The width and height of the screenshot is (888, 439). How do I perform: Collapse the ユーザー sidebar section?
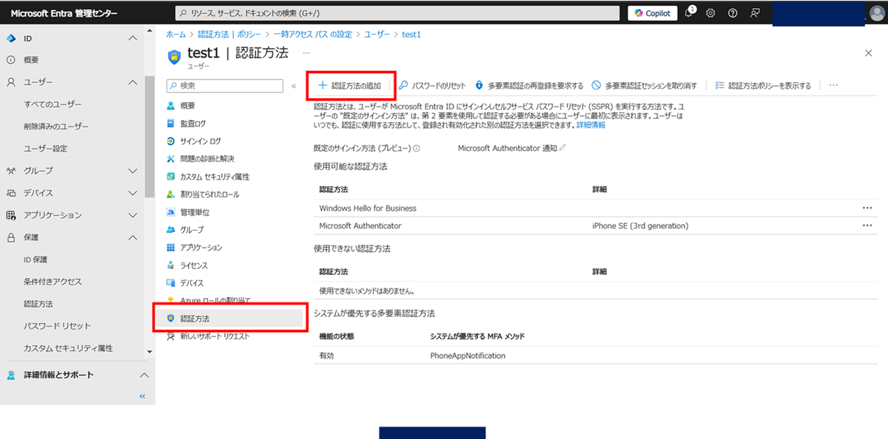pos(132,82)
